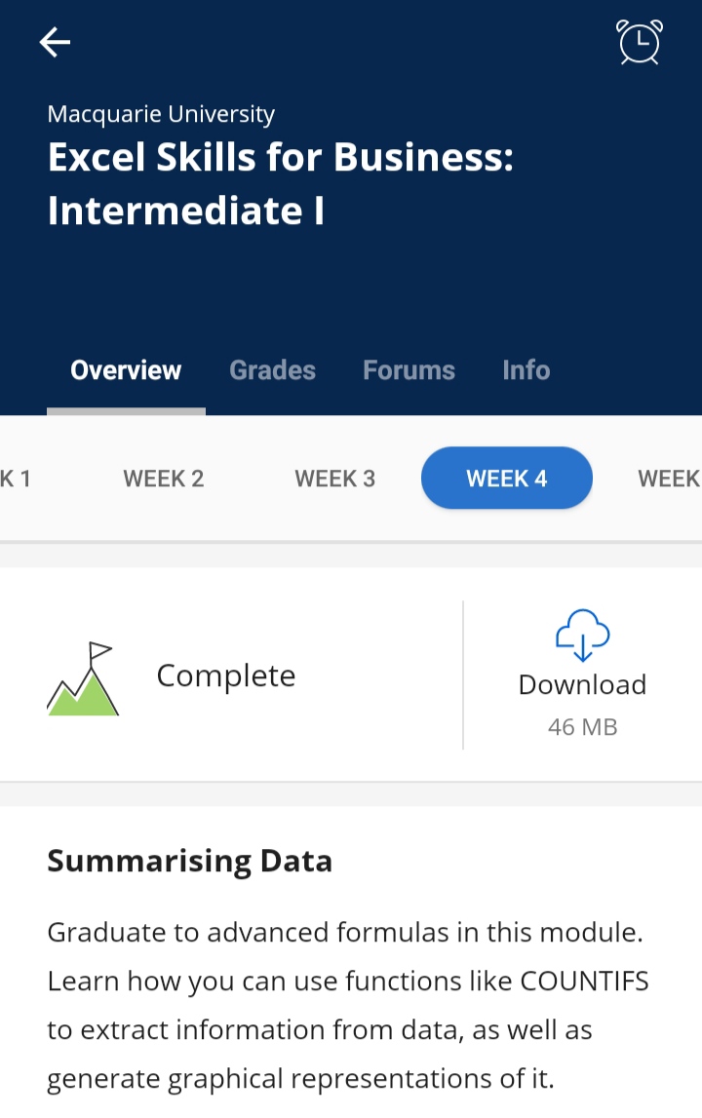Screen dimensions: 702x1118
Task: Tap the Complete status text
Action: click(225, 675)
